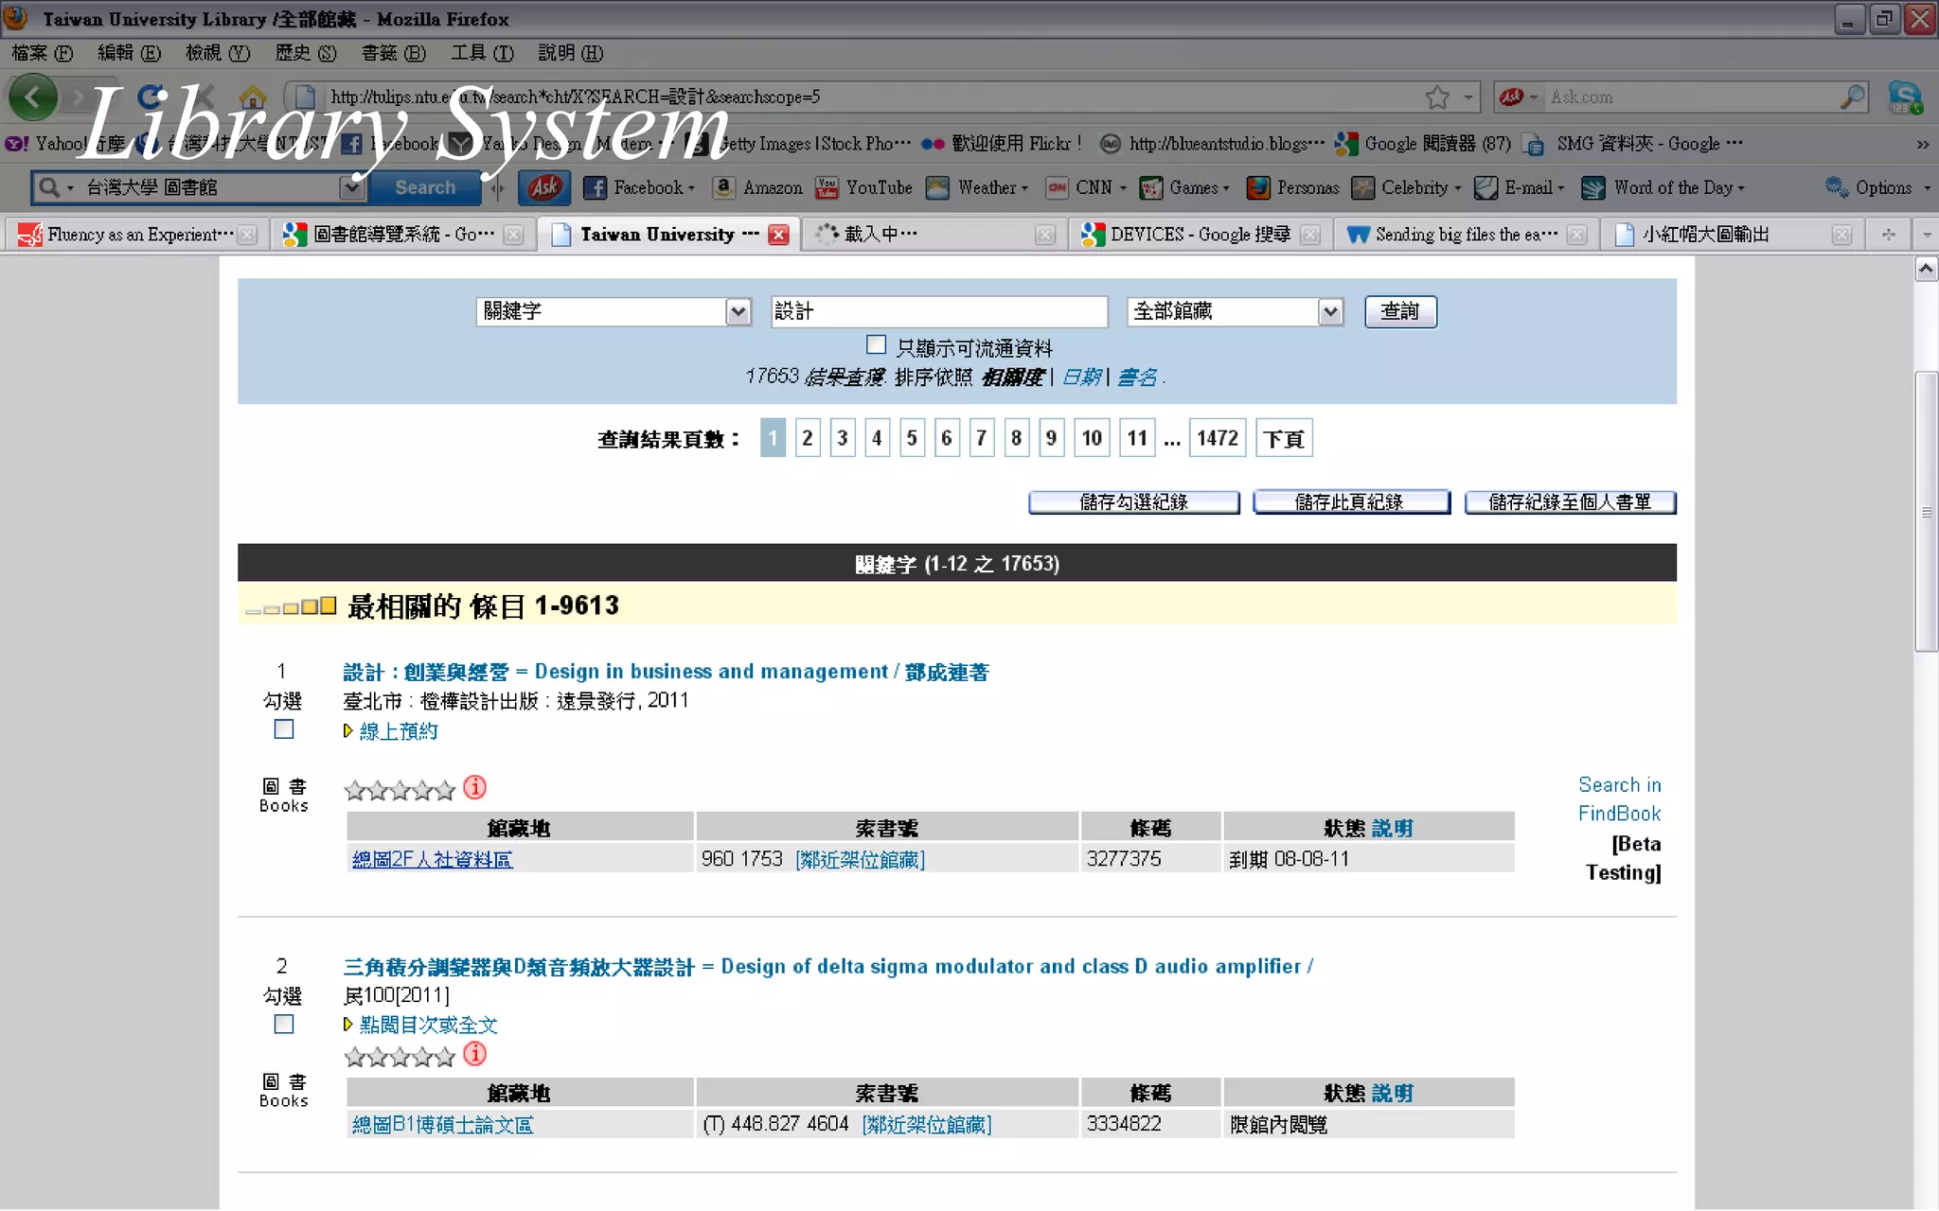This screenshot has width=1939, height=1211.
Task: Jump to last results page 1472
Action: [x=1217, y=438]
